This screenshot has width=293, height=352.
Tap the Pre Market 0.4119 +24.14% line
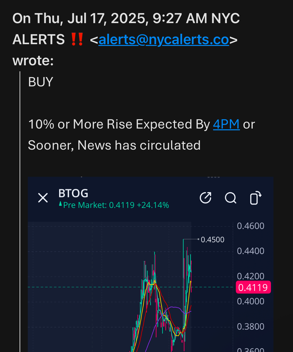(116, 205)
